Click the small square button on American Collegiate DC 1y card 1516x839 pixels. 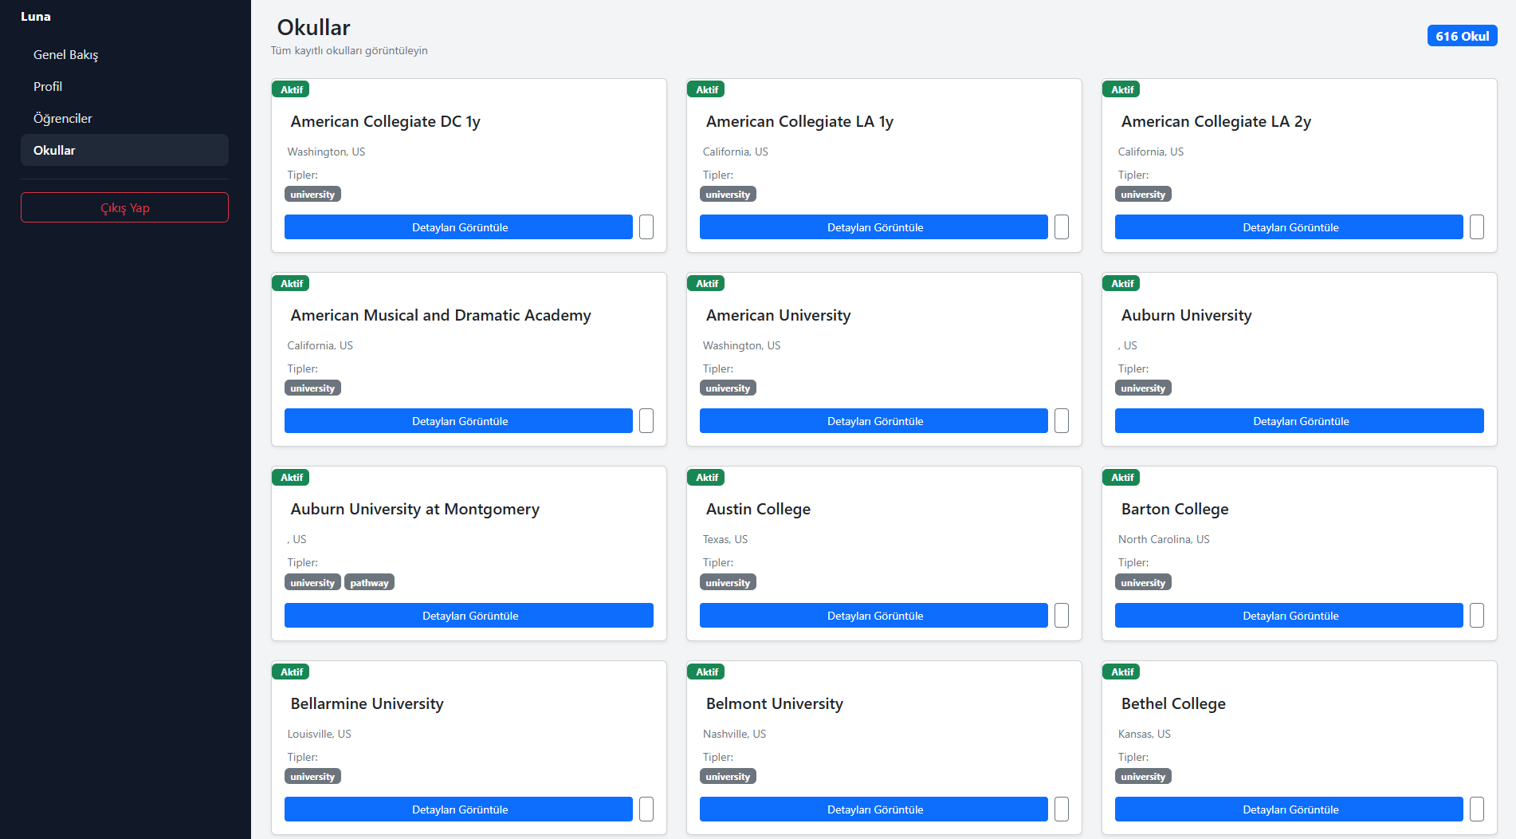(x=646, y=227)
